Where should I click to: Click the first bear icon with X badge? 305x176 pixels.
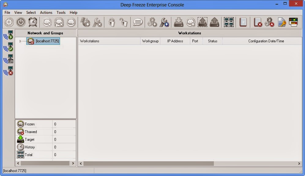[x=47, y=22]
